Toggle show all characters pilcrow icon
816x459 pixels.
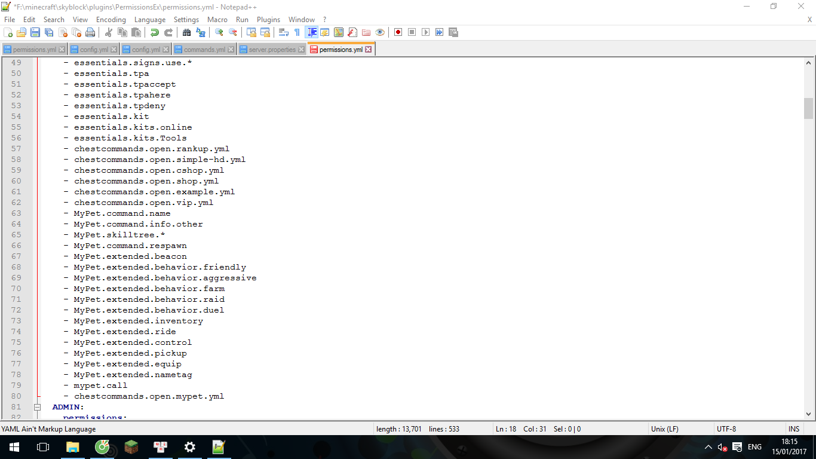pos(297,32)
